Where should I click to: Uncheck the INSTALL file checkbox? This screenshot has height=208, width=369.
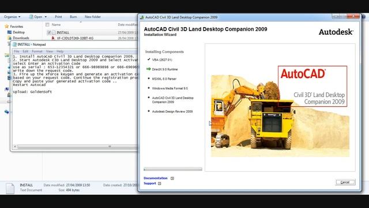pos(49,32)
